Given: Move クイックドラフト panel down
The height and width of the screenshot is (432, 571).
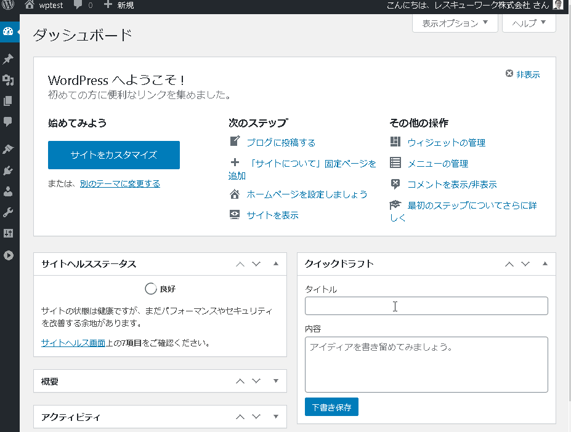Looking at the screenshot, I should click(525, 264).
